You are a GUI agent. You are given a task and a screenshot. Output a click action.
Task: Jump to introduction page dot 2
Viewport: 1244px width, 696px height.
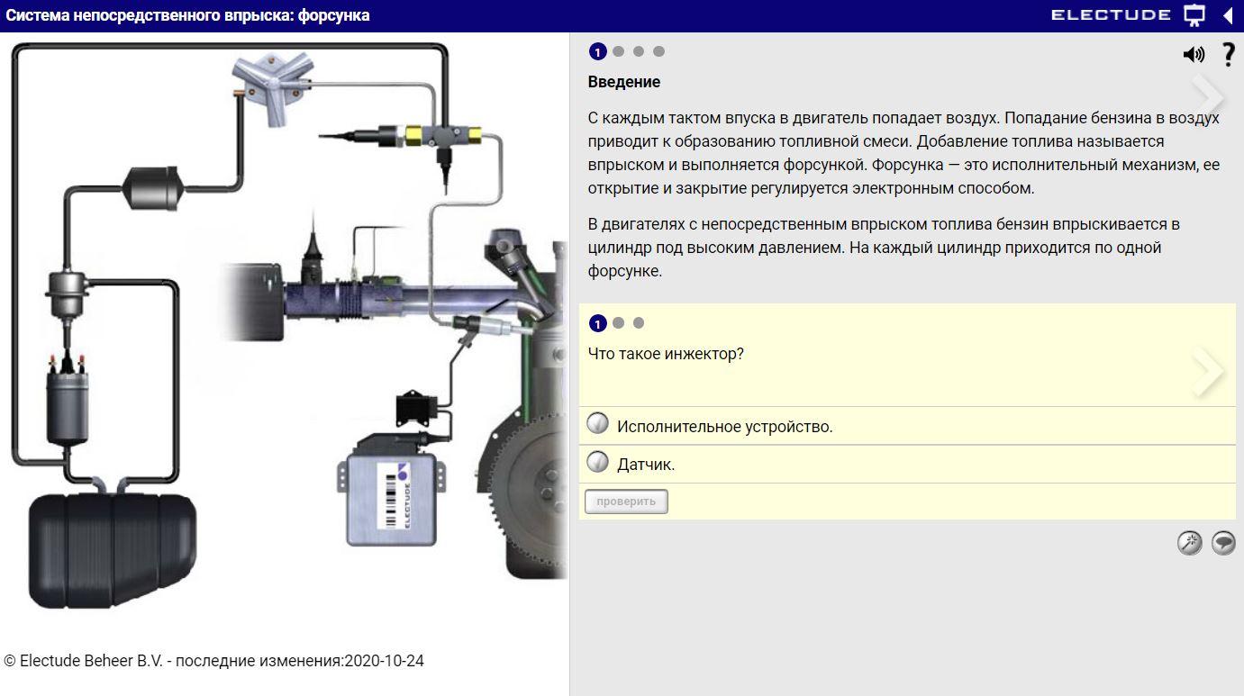[x=618, y=51]
